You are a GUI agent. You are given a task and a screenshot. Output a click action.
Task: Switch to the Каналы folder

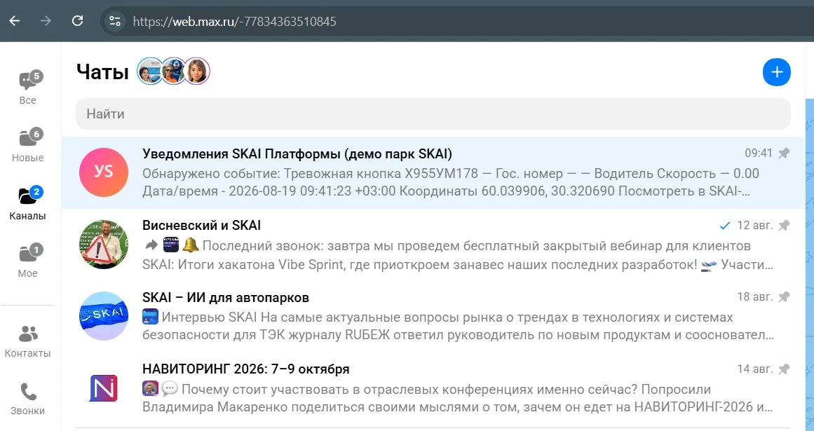point(27,203)
